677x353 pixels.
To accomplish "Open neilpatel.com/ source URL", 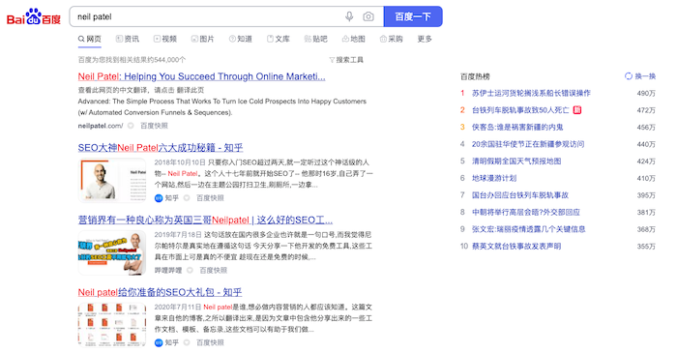I will (101, 126).
